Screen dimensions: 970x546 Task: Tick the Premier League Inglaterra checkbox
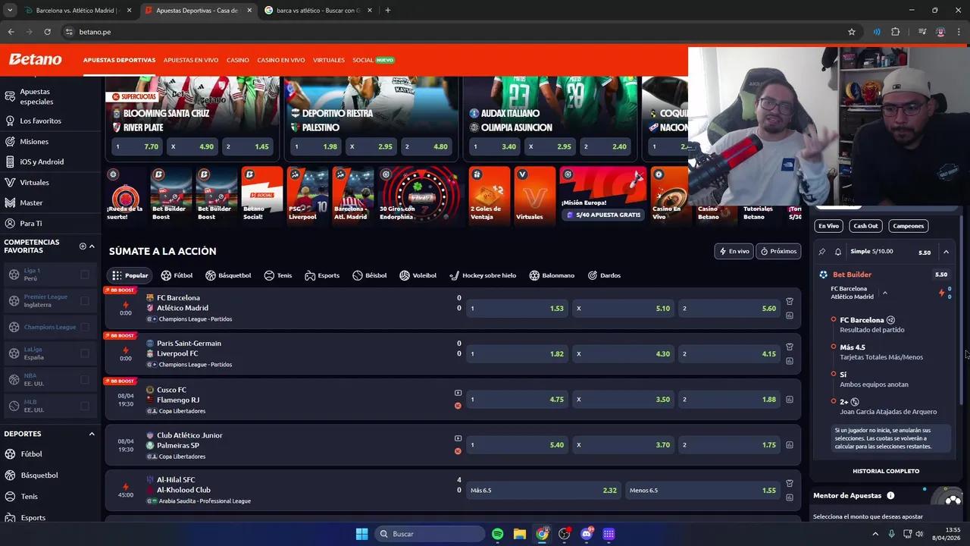(84, 301)
